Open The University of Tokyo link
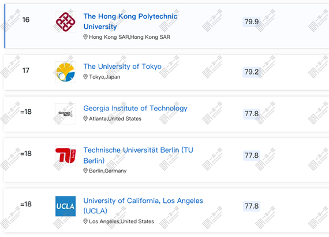Image resolution: width=329 pixels, height=237 pixels. pyautogui.click(x=122, y=66)
